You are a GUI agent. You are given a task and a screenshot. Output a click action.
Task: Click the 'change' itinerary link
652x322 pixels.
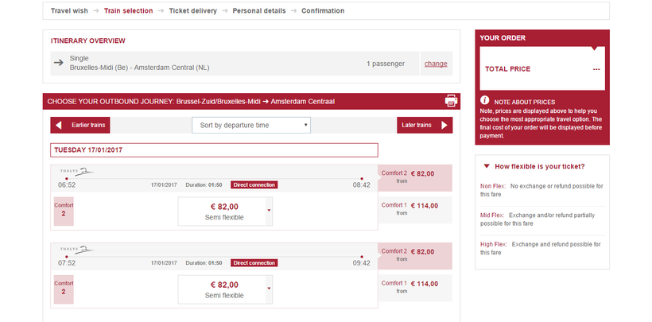point(436,64)
